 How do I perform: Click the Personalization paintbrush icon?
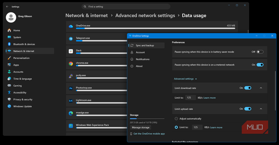pyautogui.click(x=9, y=58)
